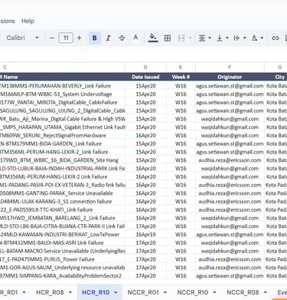Viewport: 287px width, 300px height.
Task: Select the Batu_Aji_Marina Digital Cable cell
Action: [x=63, y=119]
